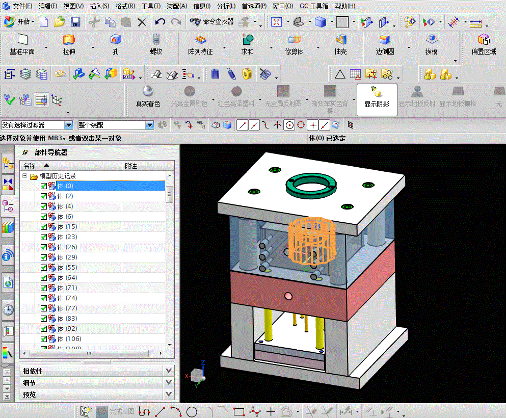506x418 pixels.
Task: Open the 没有选择过滤器 filter dropdown
Action: pyautogui.click(x=69, y=125)
